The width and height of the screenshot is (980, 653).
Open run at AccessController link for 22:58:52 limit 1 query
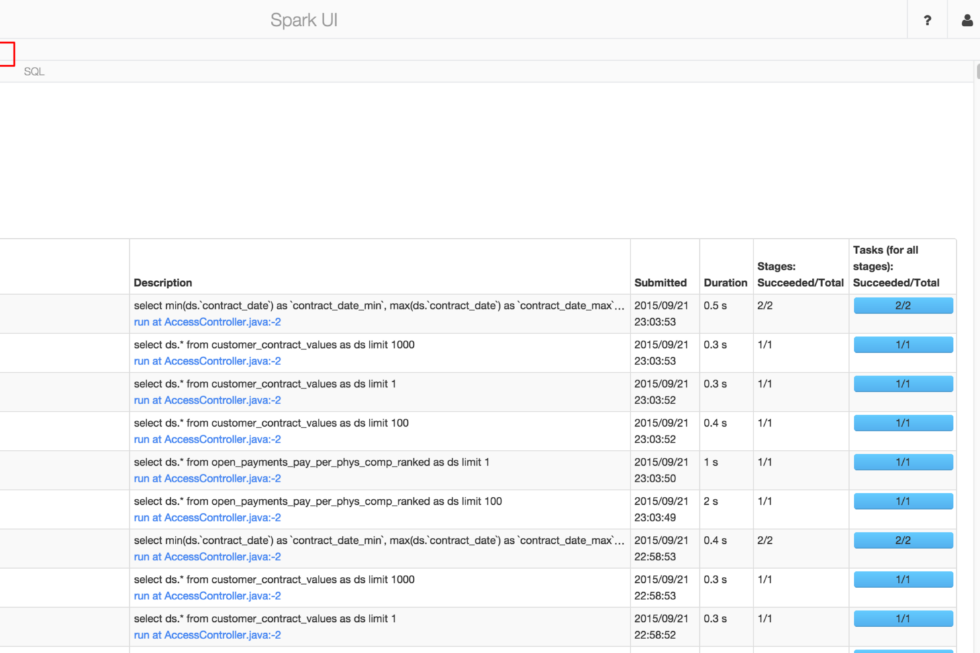coord(207,635)
